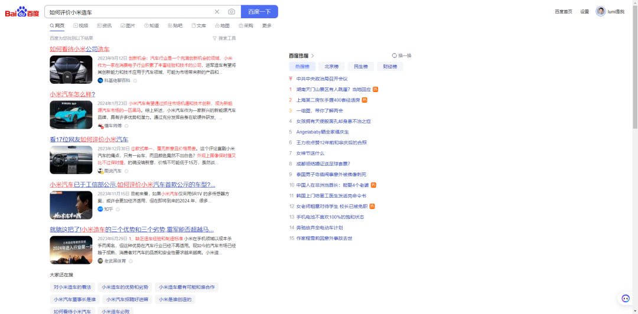Click the Baidu logo
Screen dimensions: 638x314
(x=22, y=12)
